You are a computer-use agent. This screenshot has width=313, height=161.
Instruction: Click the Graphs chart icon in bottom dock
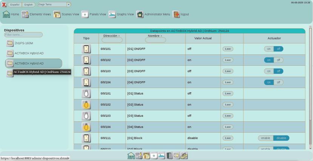pos(162,156)
